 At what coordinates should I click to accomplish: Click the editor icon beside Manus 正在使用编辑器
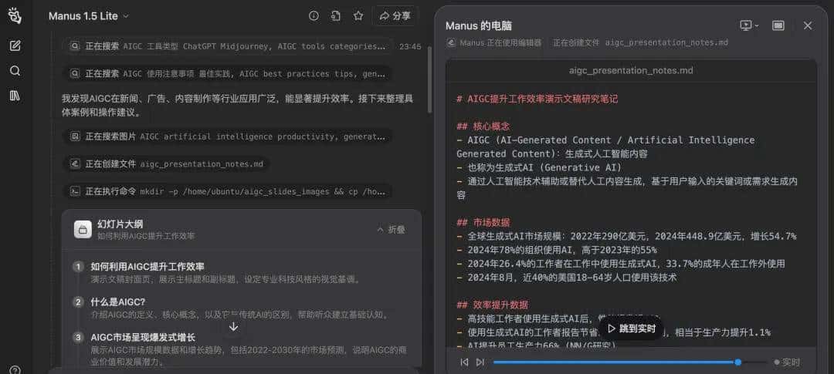[451, 42]
